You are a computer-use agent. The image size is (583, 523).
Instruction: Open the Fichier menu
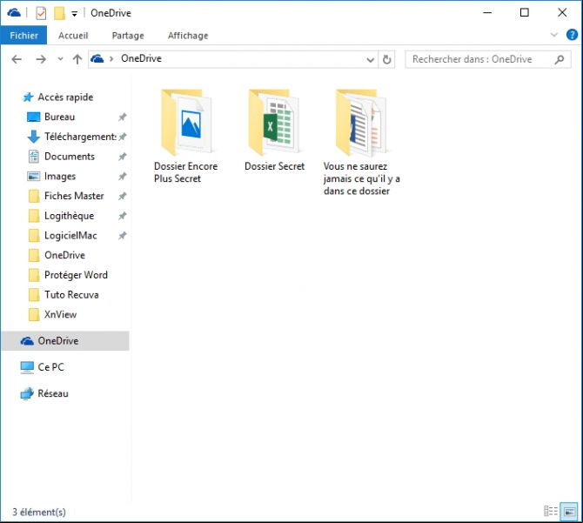[23, 36]
